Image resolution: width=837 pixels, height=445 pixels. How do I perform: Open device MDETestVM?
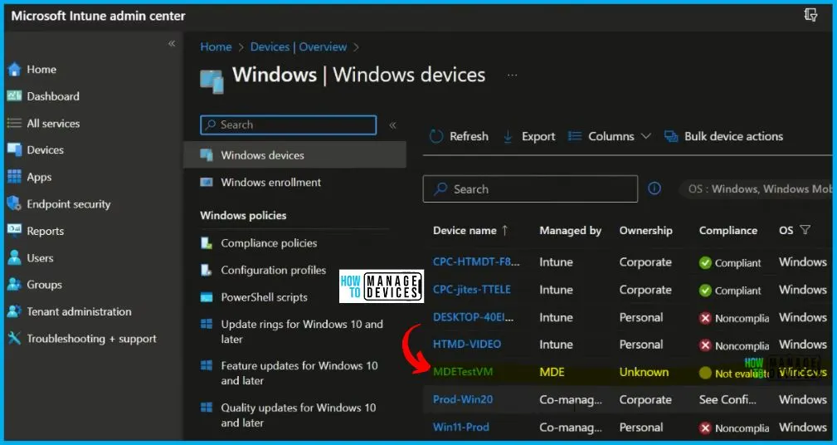[x=463, y=372]
